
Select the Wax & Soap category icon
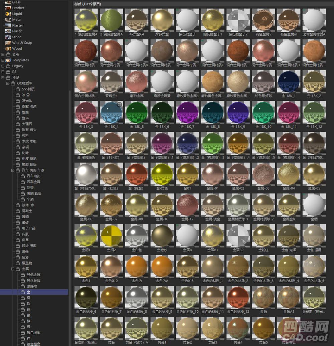(8, 43)
